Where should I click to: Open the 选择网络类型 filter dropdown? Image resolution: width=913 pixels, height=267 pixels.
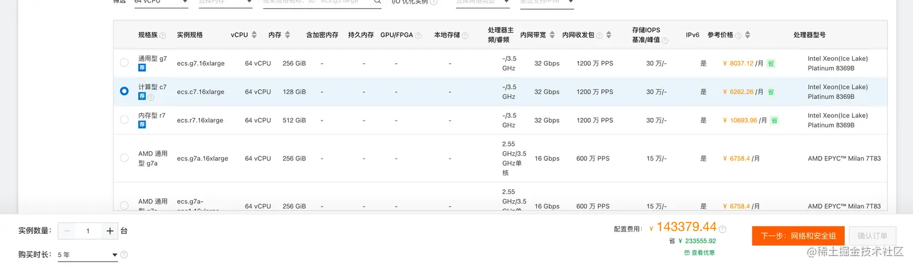[482, 2]
